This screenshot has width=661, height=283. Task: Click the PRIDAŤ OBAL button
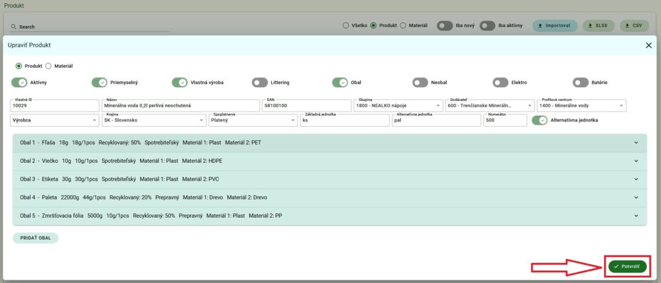(x=36, y=238)
